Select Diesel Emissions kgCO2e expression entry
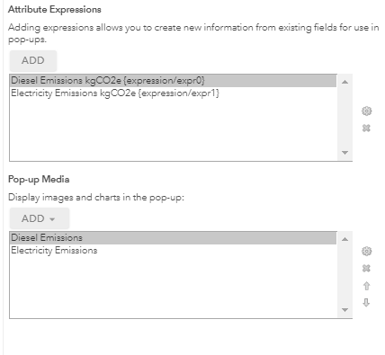The image size is (385, 355). click(173, 81)
